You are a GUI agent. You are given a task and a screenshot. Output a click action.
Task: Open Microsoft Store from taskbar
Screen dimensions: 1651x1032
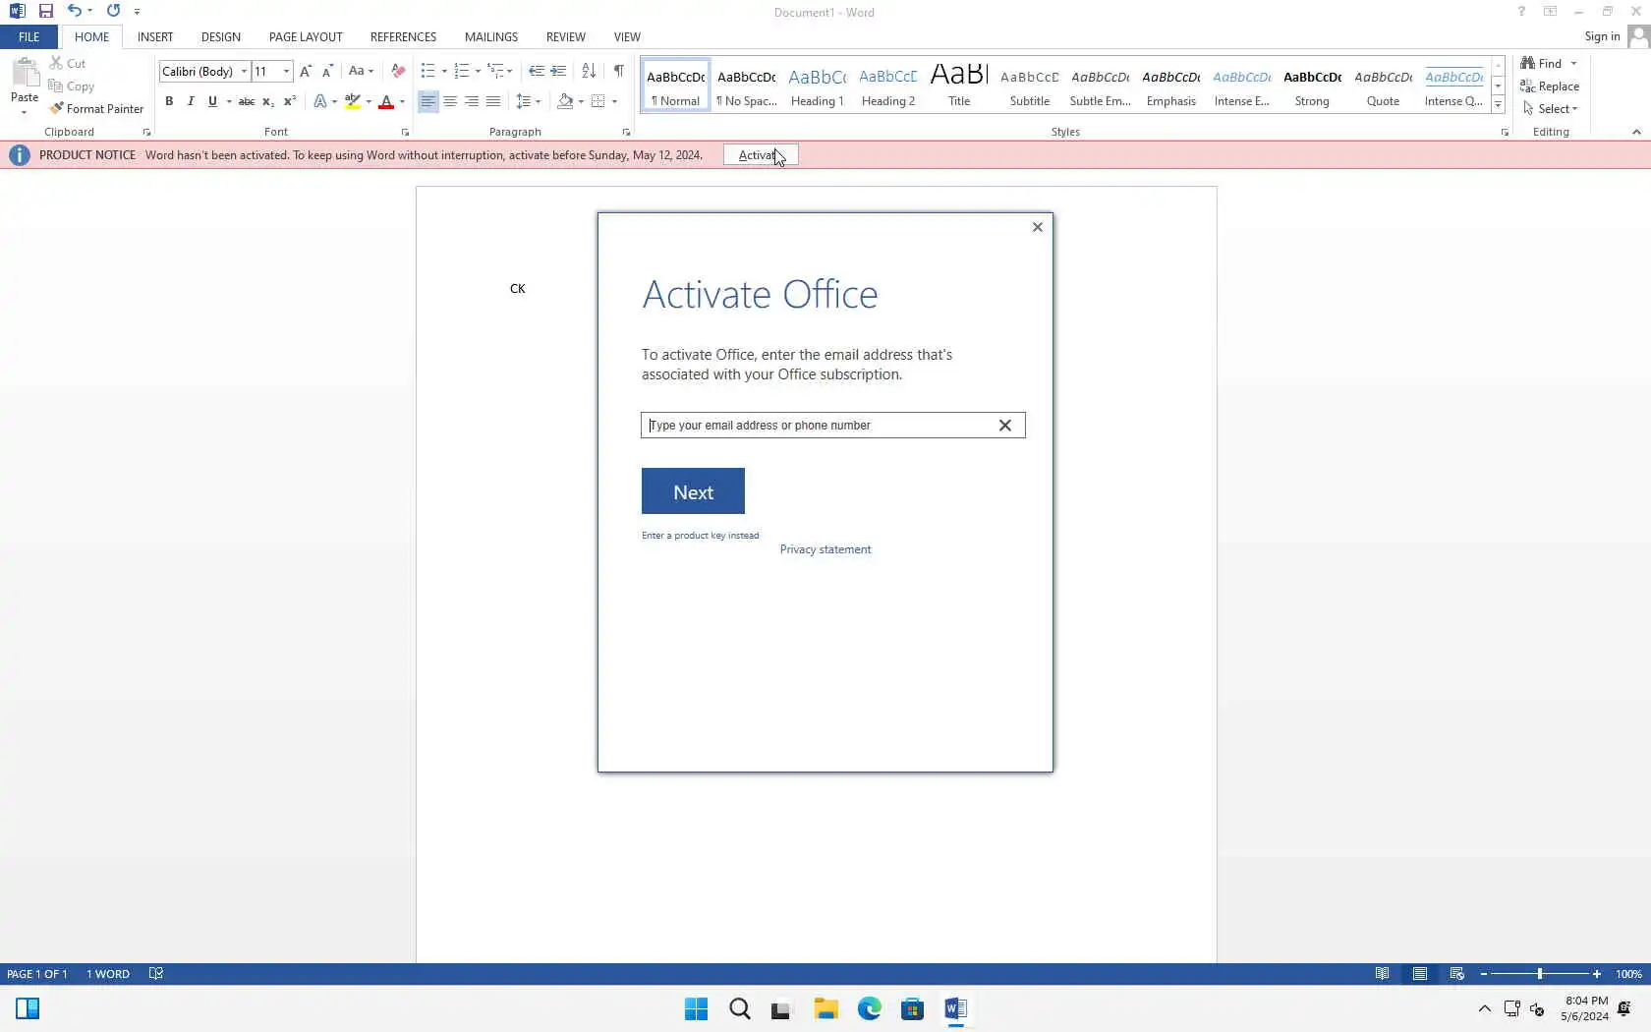pos(912,1008)
